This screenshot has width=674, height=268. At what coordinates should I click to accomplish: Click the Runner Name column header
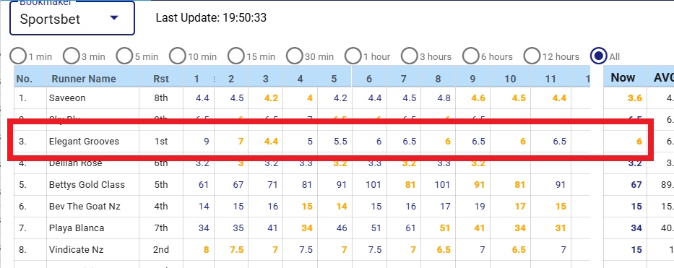coord(84,79)
